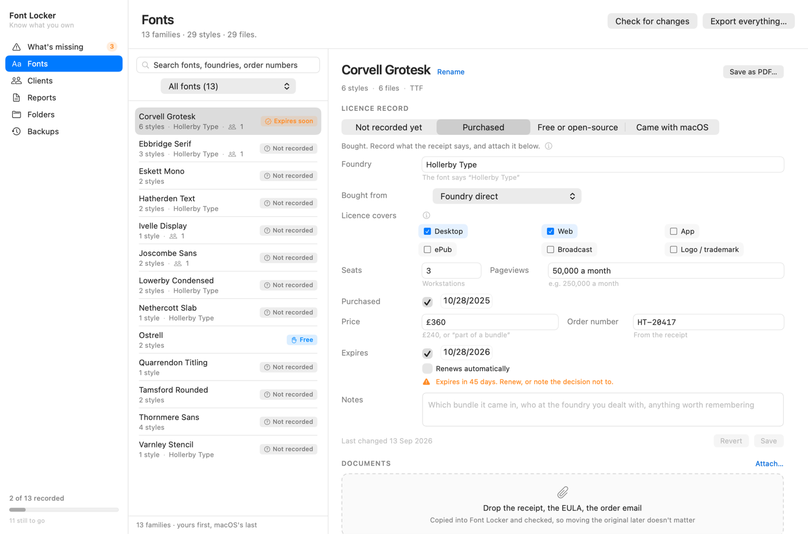
Task: Click the paperclip icon in drop zone
Action: (562, 492)
